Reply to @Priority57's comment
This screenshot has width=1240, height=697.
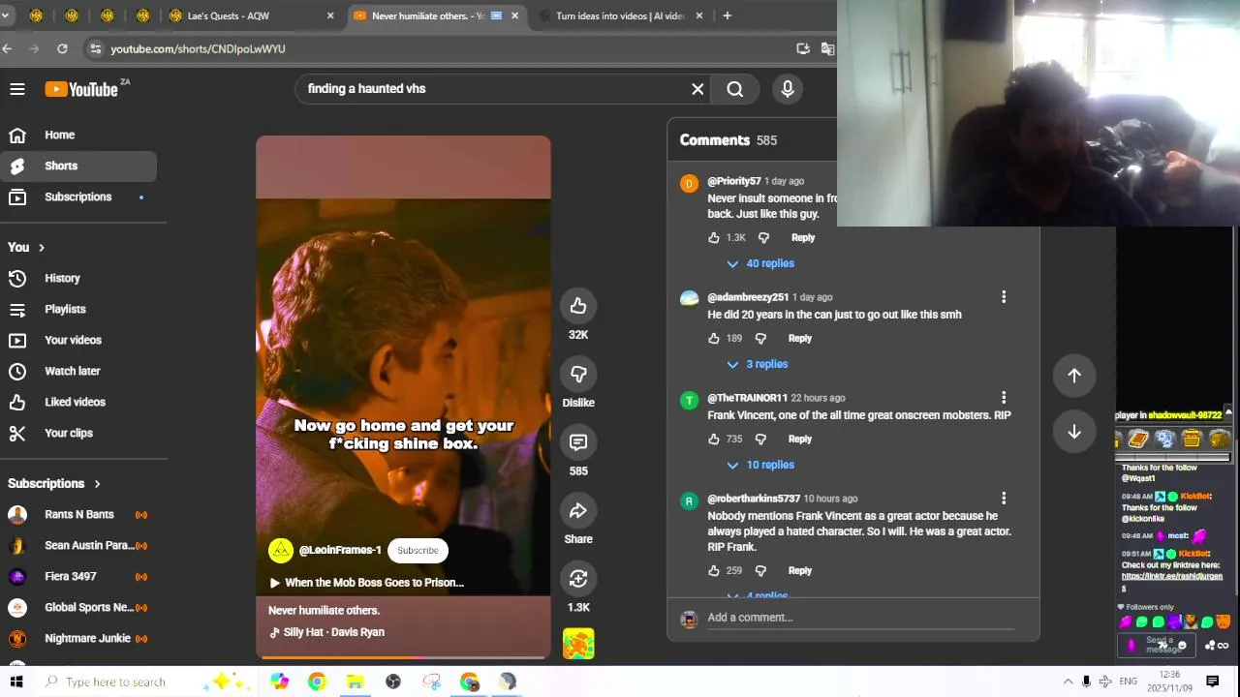tap(803, 237)
